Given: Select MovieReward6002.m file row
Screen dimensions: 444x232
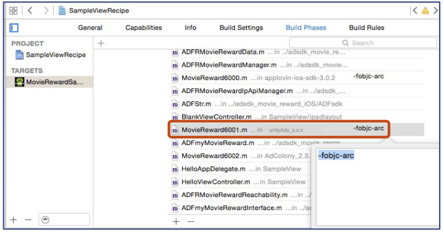Looking at the screenshot, I should [240, 156].
